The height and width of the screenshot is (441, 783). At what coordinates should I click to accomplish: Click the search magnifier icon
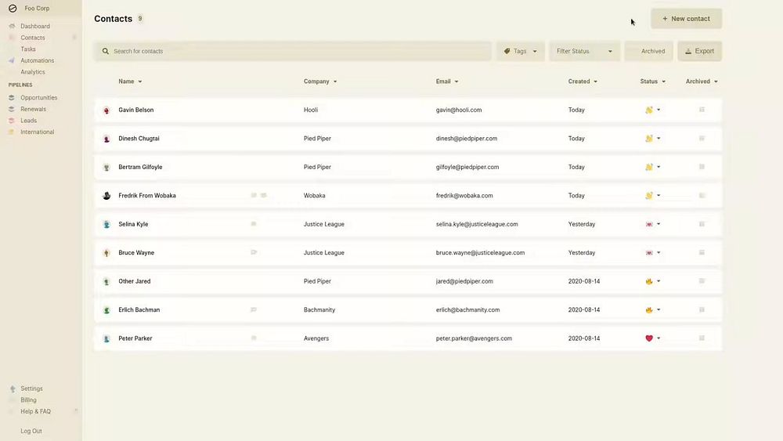[106, 51]
